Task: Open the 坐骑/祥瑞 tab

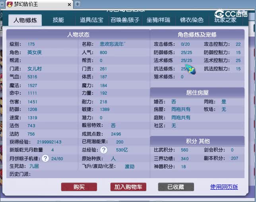Action: [x=158, y=20]
